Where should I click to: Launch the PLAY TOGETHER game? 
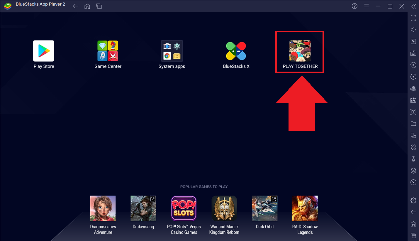click(x=300, y=51)
